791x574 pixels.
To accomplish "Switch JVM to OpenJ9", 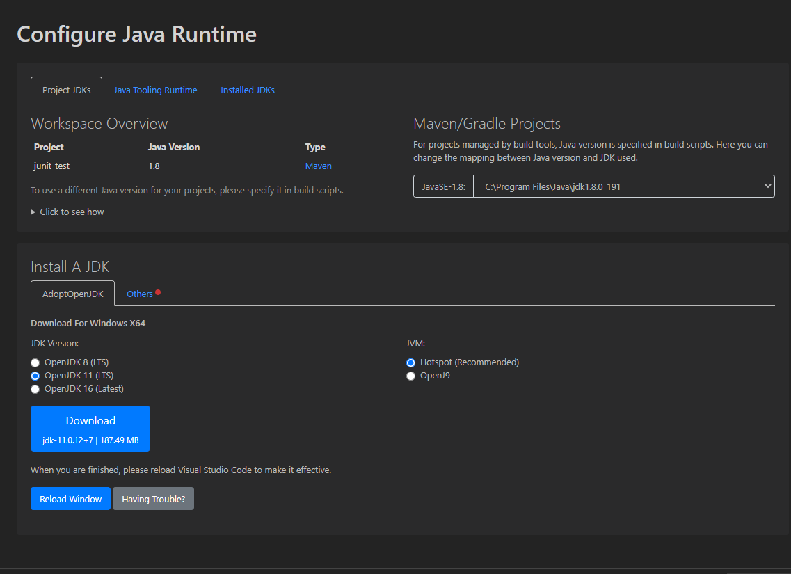I will [410, 376].
